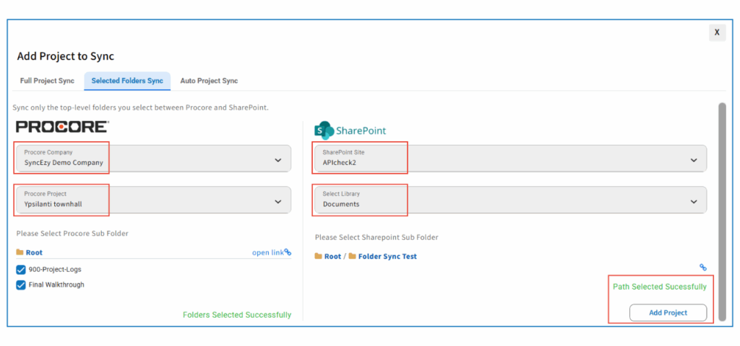Click the open link text

[x=267, y=252]
